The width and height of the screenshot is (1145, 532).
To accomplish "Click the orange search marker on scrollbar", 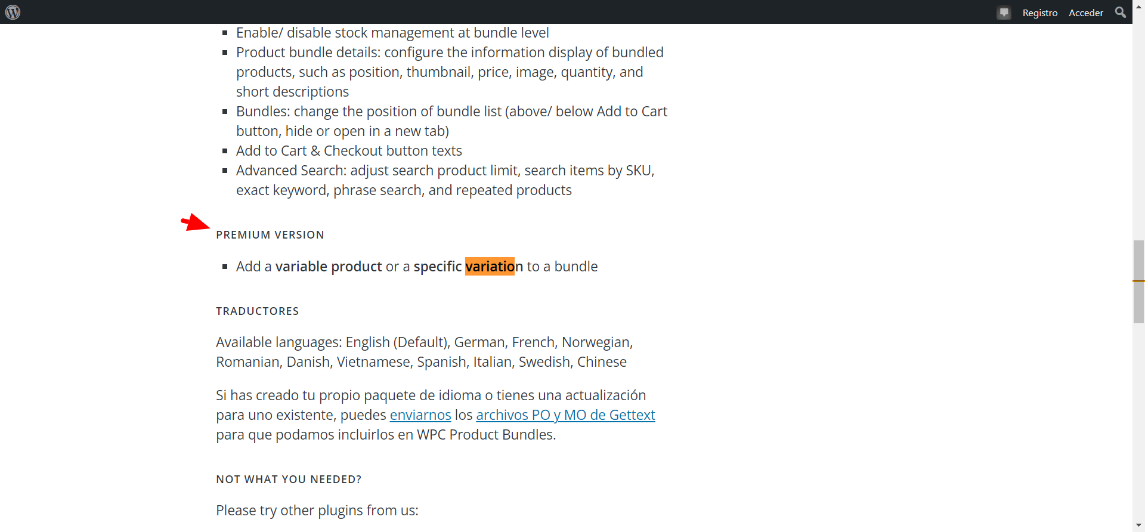I will [x=1138, y=281].
